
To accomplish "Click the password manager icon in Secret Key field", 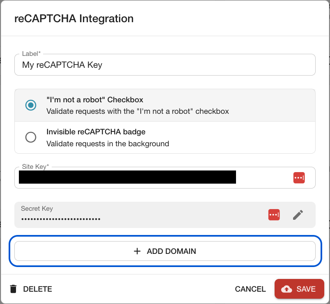I will (274, 215).
